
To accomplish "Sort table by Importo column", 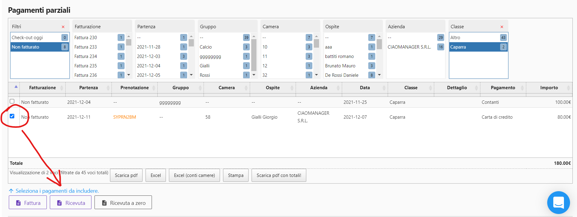I will pos(549,88).
